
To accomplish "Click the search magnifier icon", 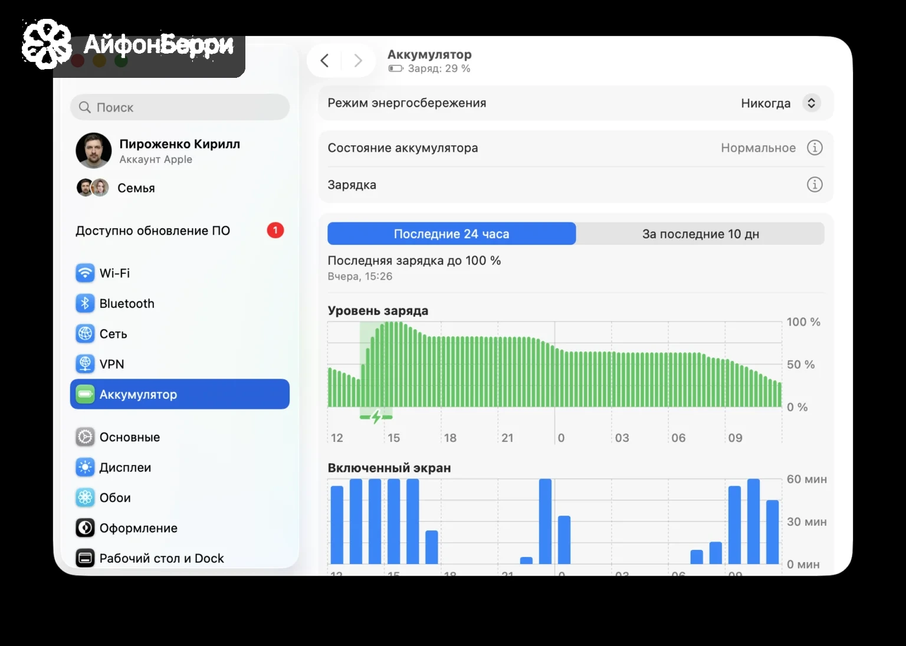I will (85, 107).
